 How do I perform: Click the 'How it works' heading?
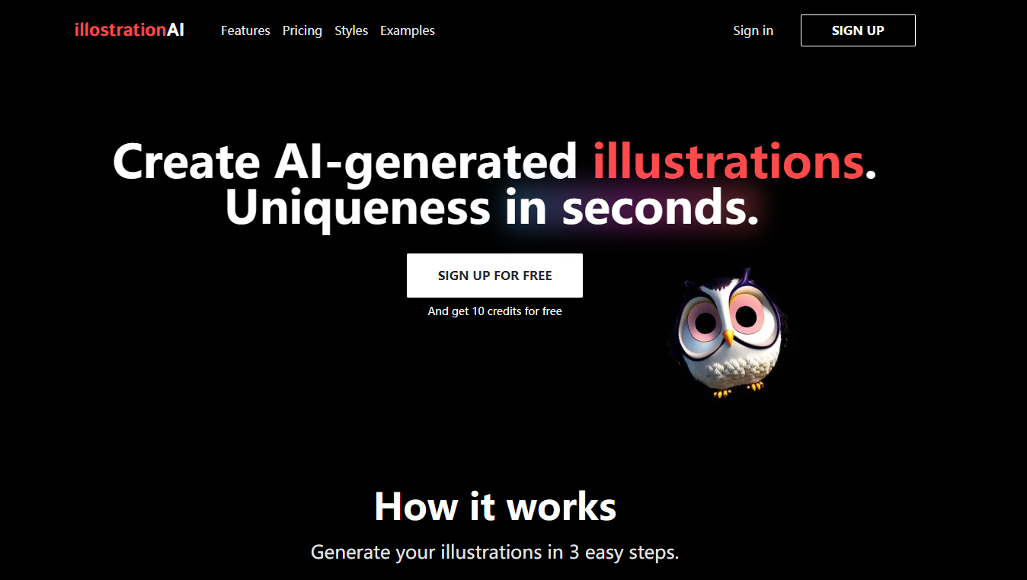click(495, 506)
